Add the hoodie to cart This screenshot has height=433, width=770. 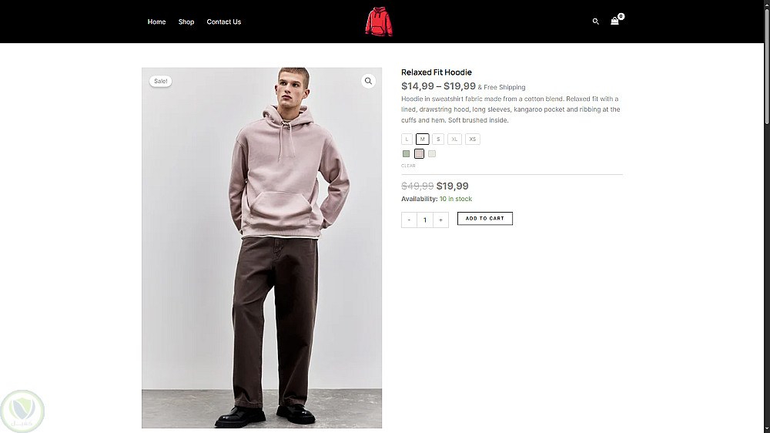point(484,219)
